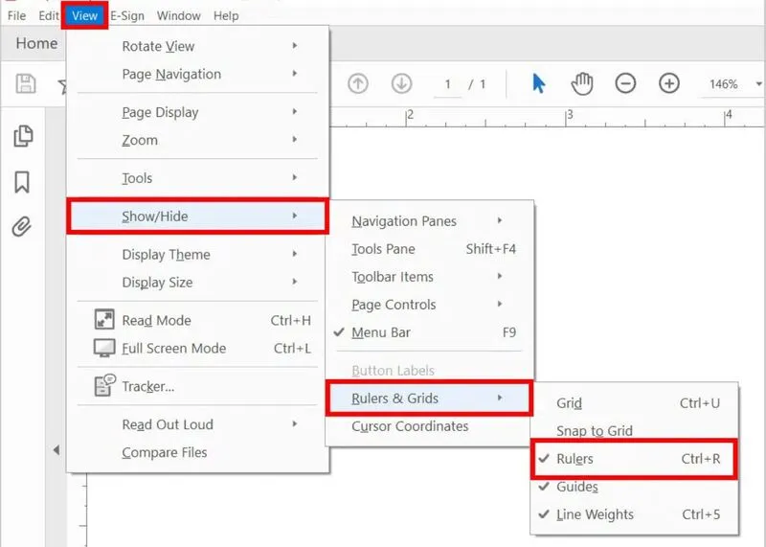Click the Zoom Out minus icon
This screenshot has height=547, width=766.
tap(625, 83)
